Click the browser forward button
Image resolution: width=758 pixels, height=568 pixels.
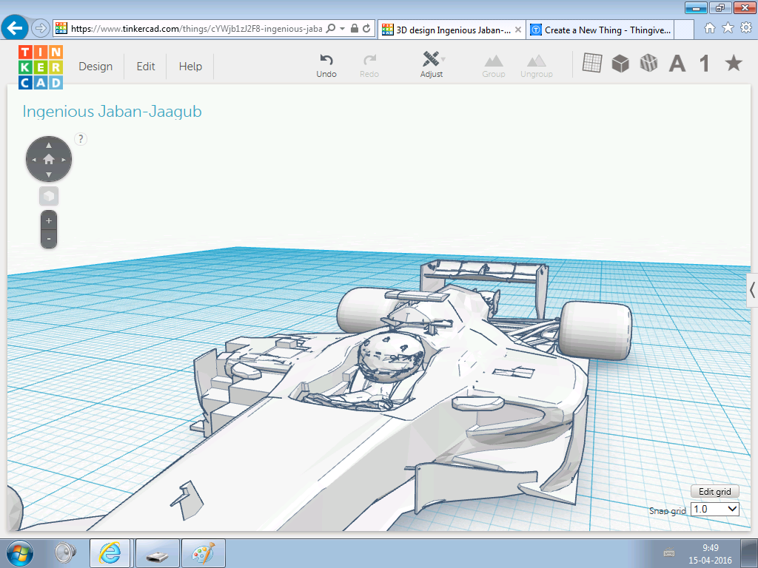pos(41,29)
